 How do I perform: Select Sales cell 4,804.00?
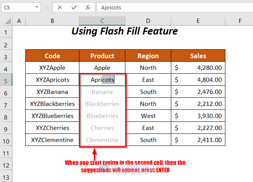pos(198,80)
